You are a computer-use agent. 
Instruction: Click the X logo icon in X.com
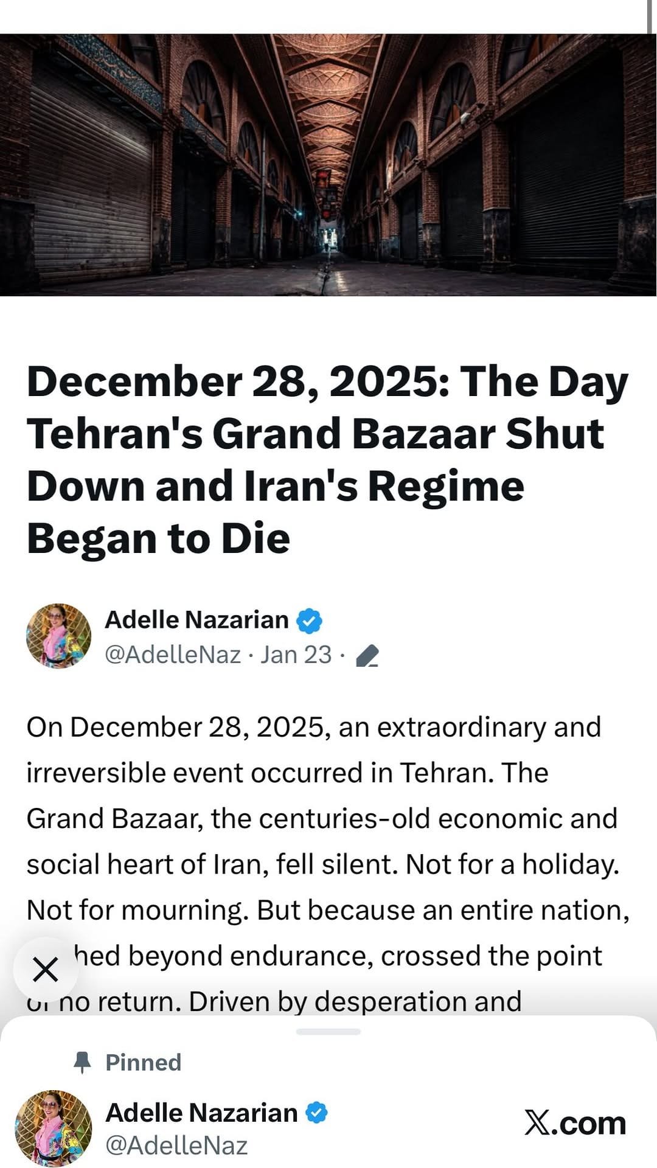[x=537, y=1123]
